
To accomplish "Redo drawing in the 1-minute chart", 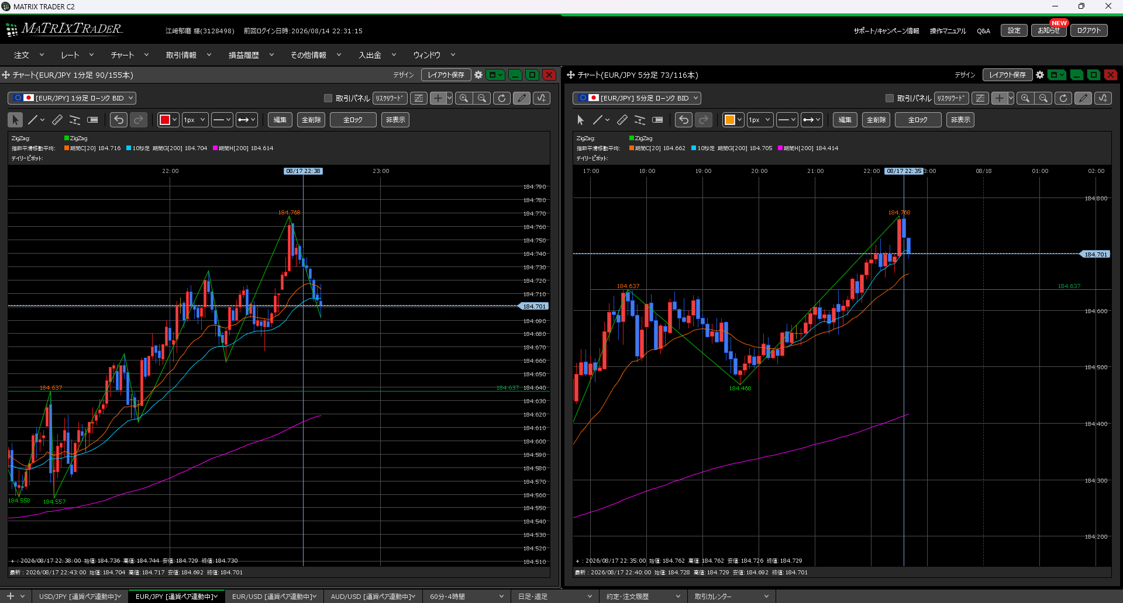I will pyautogui.click(x=139, y=120).
